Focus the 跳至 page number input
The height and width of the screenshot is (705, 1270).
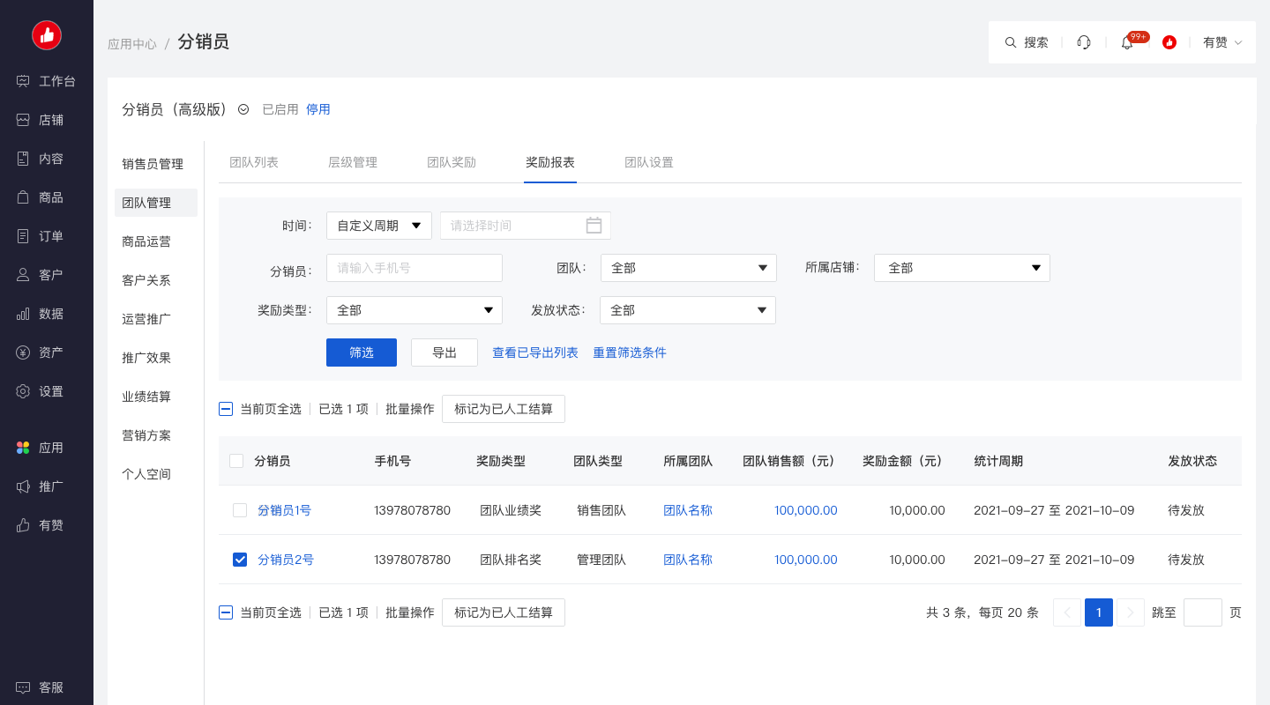click(x=1203, y=612)
